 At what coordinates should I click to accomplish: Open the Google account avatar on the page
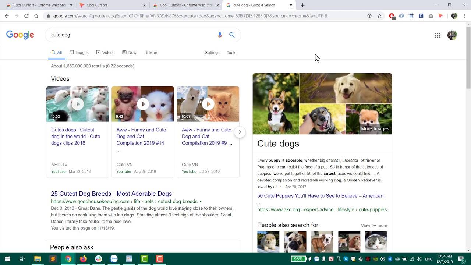(x=452, y=35)
